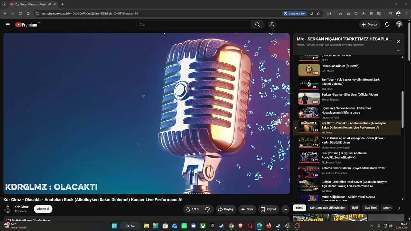Image resolution: width=411 pixels, height=231 pixels.
Task: View site information in address bar
Action: 37,13
